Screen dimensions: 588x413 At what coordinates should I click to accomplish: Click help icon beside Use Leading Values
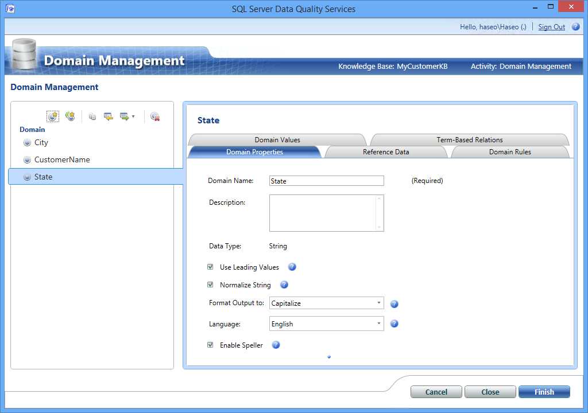[x=292, y=267]
